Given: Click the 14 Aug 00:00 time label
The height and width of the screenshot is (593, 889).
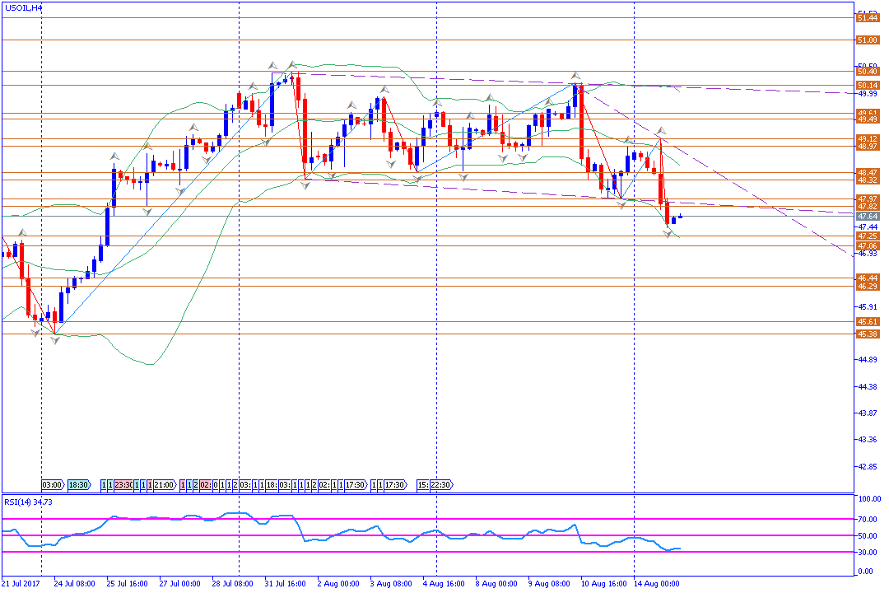Looking at the screenshot, I should click(657, 583).
